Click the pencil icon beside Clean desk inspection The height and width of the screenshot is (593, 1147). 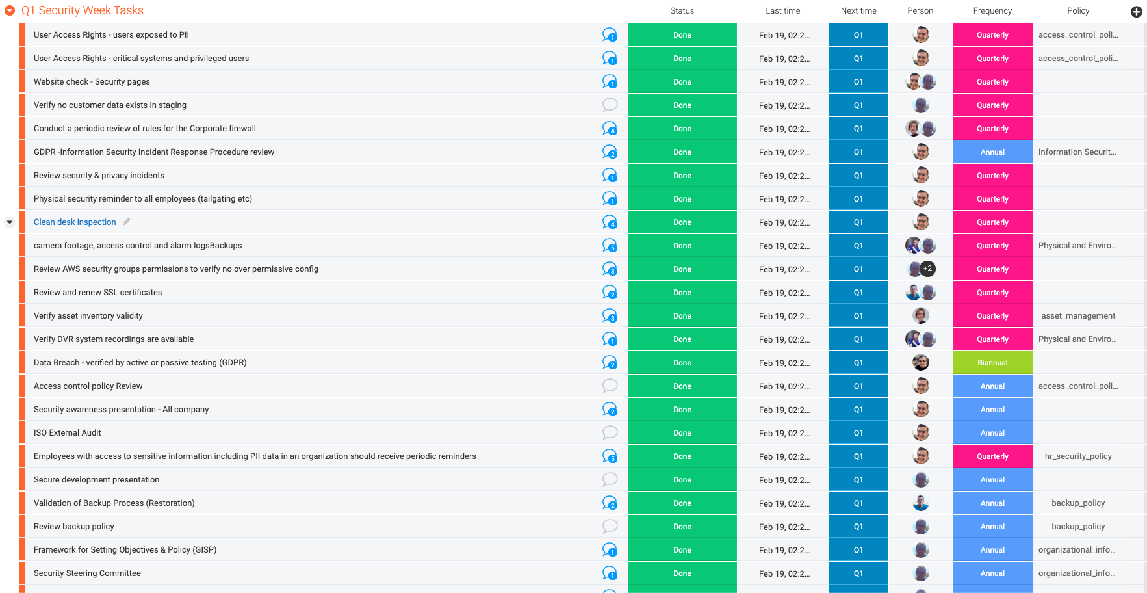pyautogui.click(x=126, y=222)
